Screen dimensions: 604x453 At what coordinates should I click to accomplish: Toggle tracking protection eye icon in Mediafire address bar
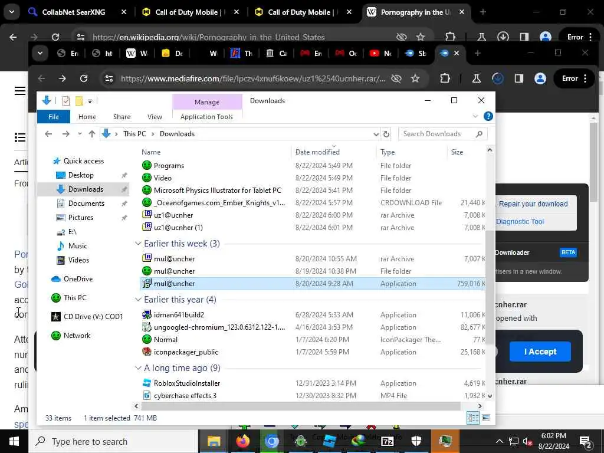click(396, 78)
